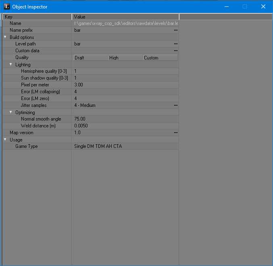Open Jitter samples ellipsis selector

(175, 105)
